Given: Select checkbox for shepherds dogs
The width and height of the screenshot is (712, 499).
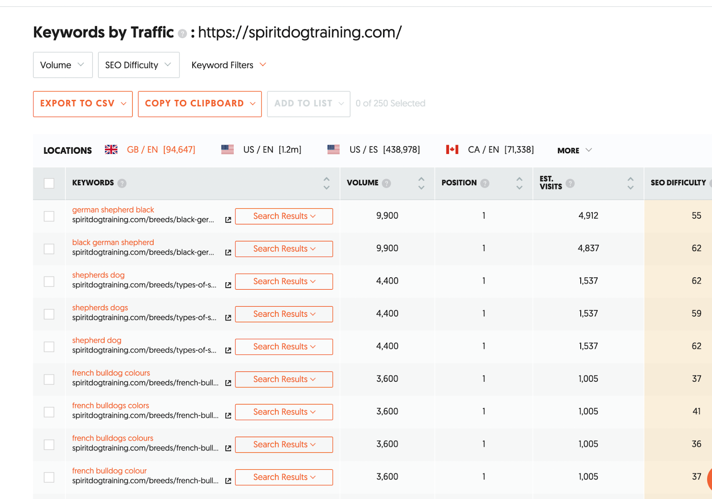Looking at the screenshot, I should (x=49, y=314).
